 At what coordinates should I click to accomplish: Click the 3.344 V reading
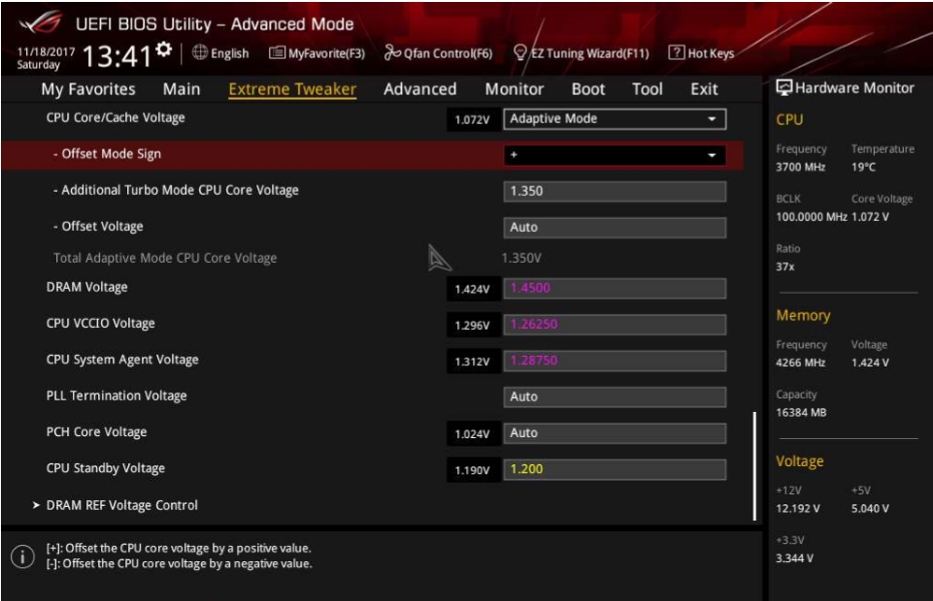[x=794, y=558]
